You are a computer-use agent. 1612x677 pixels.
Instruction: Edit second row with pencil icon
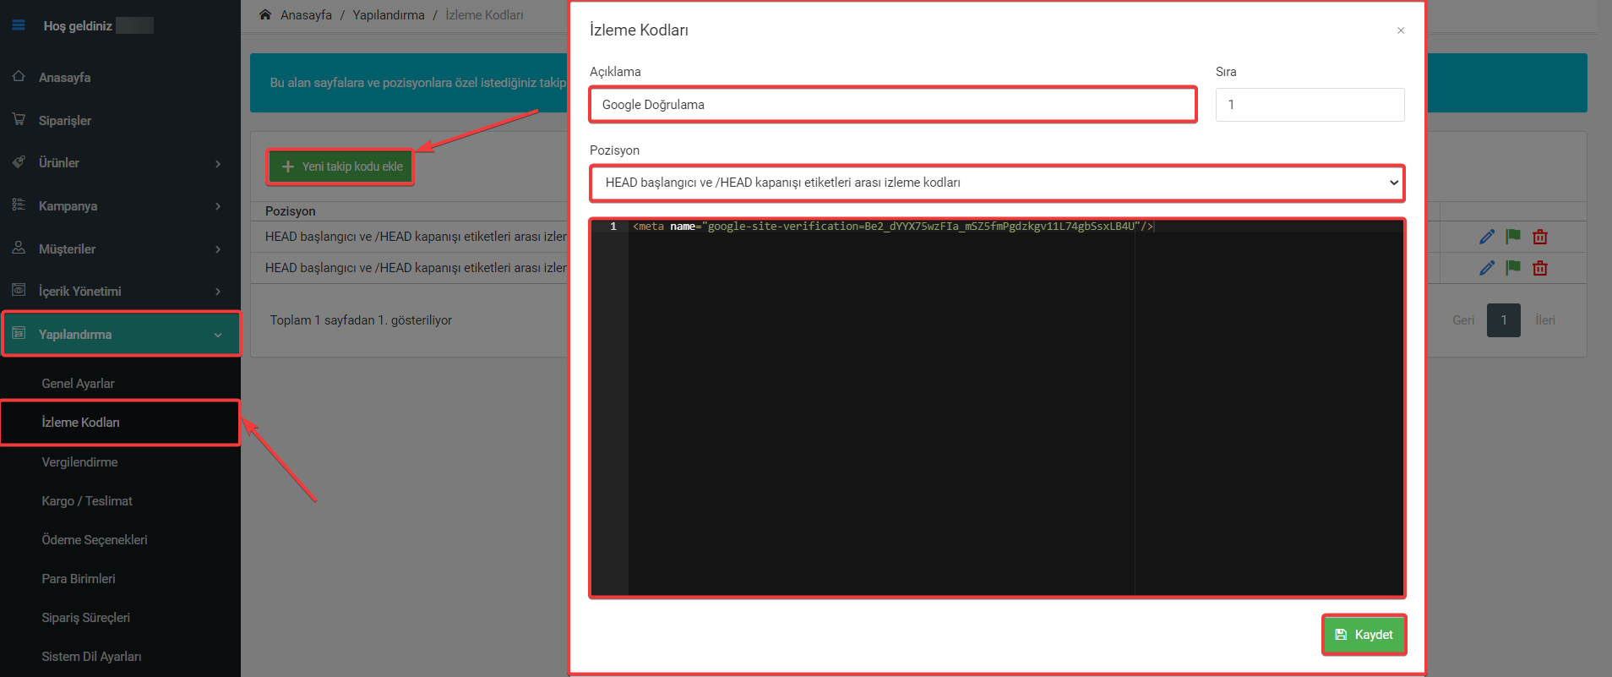1487,268
